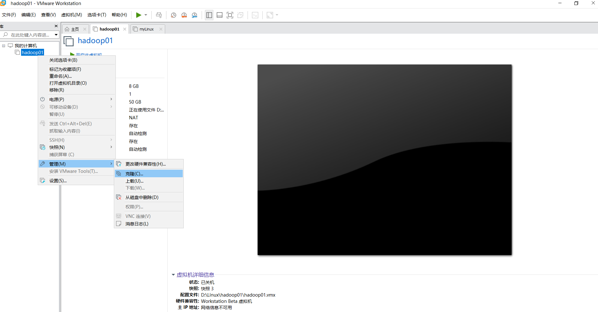Collapse the 我的计算机 tree node
The width and height of the screenshot is (598, 312).
[x=4, y=46]
